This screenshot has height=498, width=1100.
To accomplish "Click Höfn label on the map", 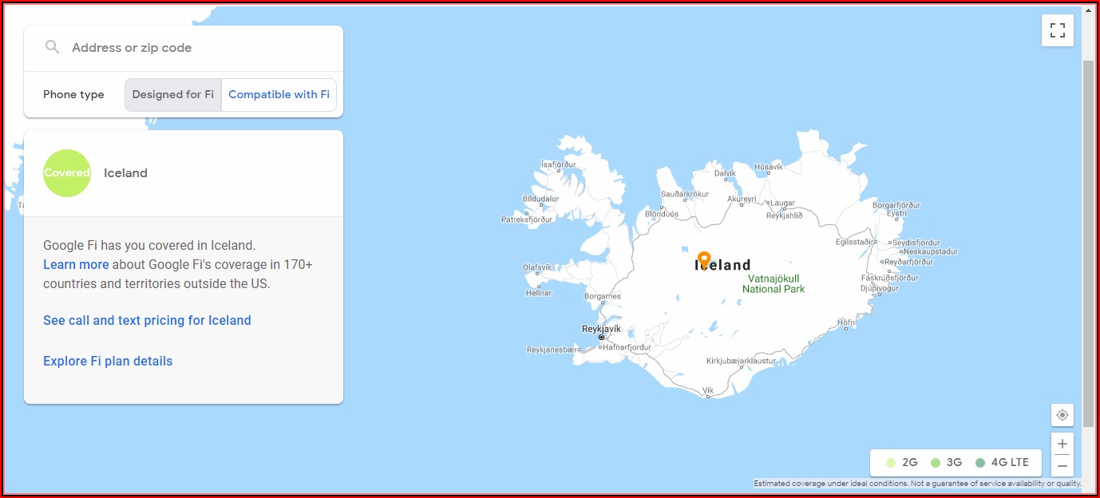I will [845, 322].
